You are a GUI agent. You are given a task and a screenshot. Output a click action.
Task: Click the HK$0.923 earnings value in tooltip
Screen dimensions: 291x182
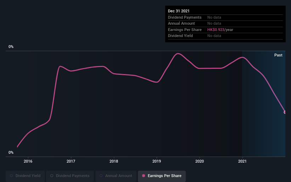[x=216, y=30]
